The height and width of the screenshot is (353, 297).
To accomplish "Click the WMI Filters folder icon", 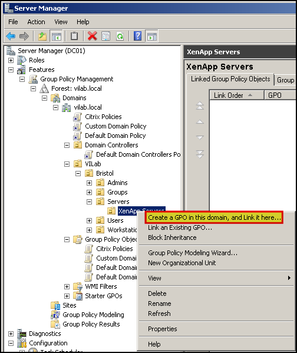I will point(78,286).
